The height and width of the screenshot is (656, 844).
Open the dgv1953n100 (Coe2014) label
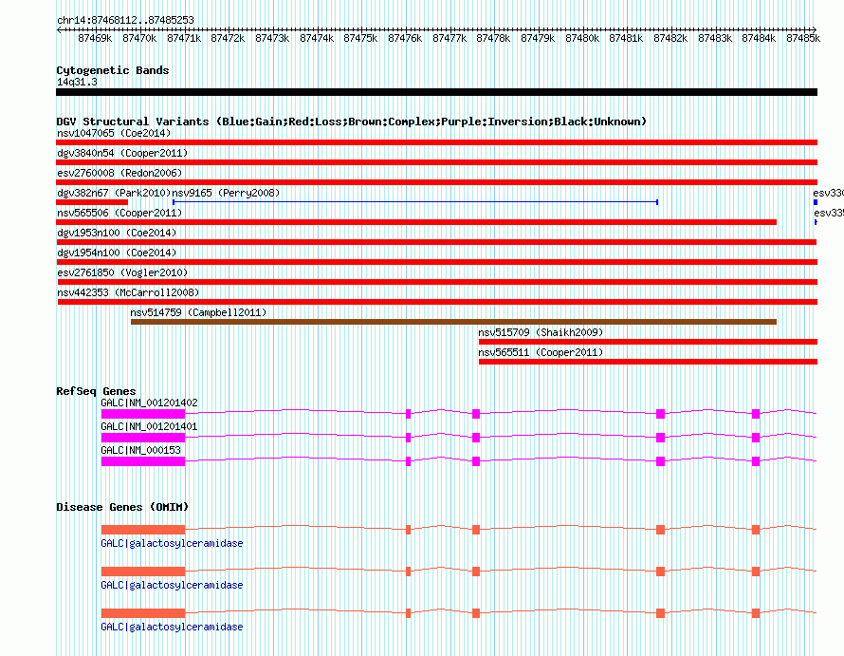point(117,233)
